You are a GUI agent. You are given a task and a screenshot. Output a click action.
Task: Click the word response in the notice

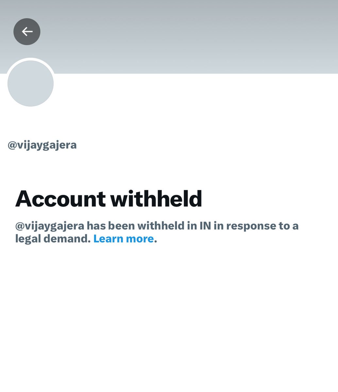coord(251,226)
